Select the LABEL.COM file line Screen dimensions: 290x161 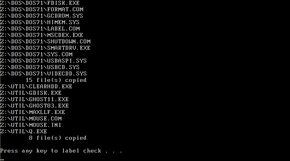pos(40,29)
